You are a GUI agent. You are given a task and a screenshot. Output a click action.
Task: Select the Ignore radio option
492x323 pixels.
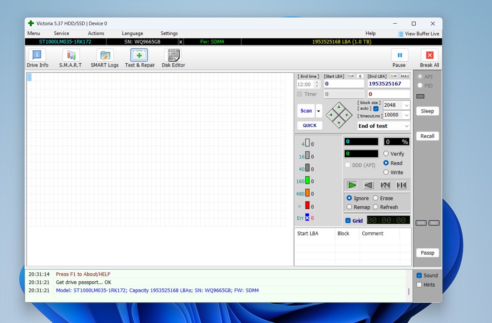point(349,198)
